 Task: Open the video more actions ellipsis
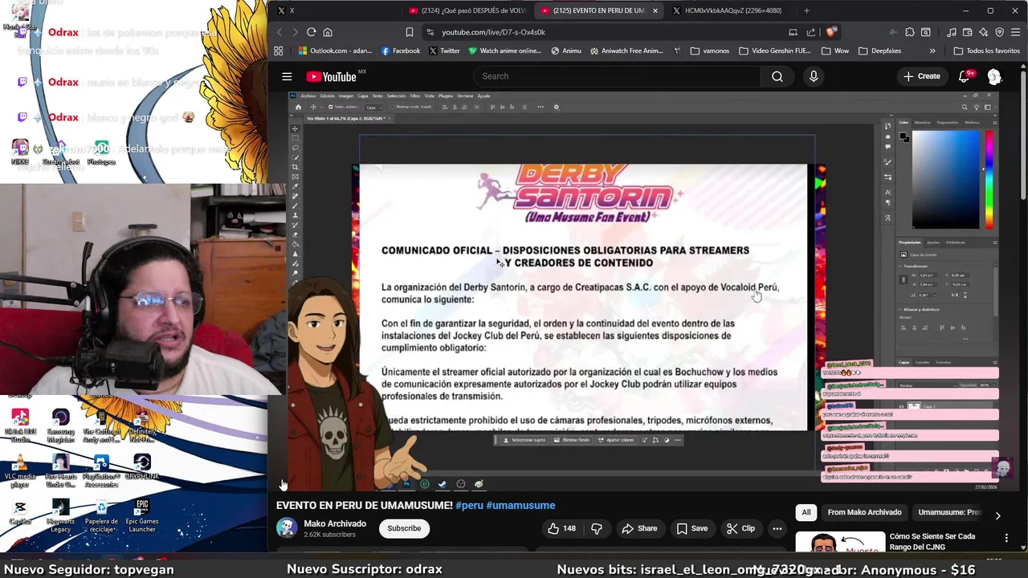click(x=777, y=528)
